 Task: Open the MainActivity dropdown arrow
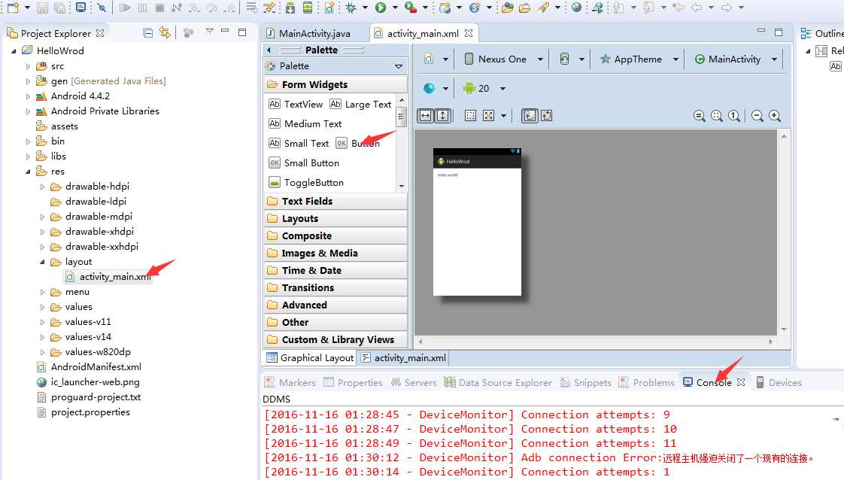pos(774,59)
